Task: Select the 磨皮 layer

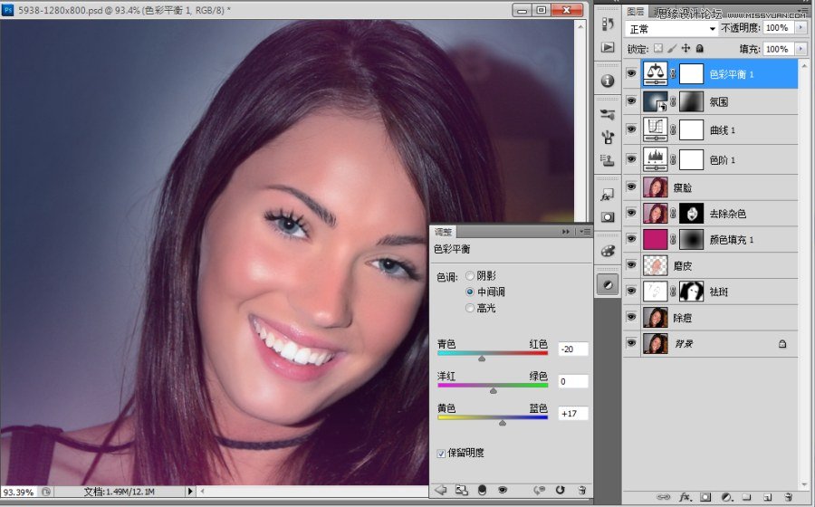Action: [x=720, y=265]
